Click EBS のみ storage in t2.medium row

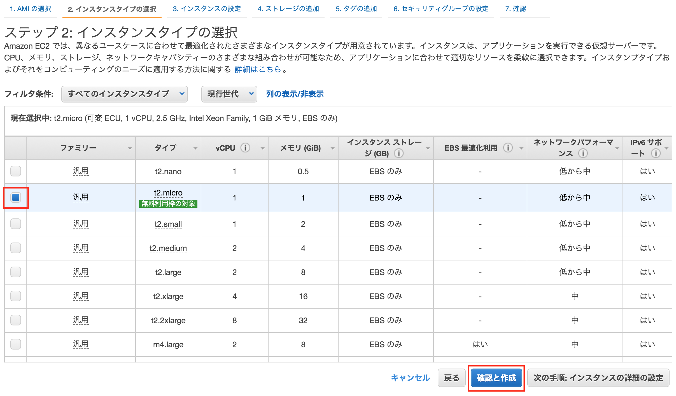pos(386,248)
